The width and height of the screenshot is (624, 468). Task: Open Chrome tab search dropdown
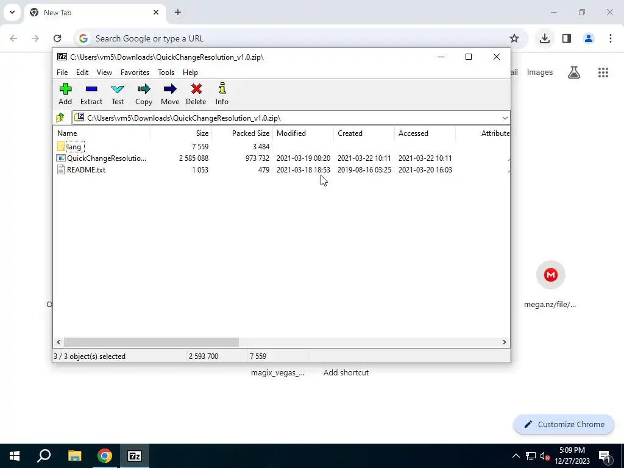click(x=12, y=12)
